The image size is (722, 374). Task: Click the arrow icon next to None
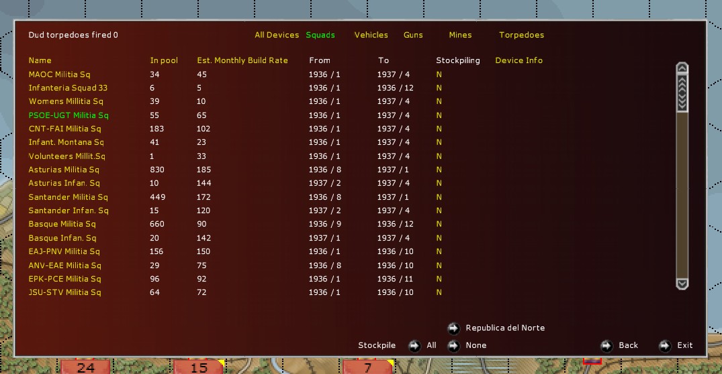(x=453, y=345)
